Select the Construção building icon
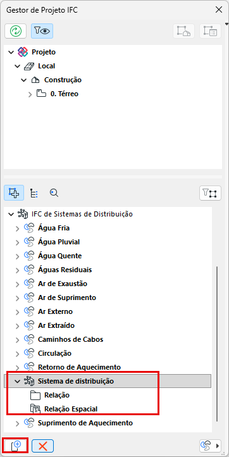Screen dimensions: 229x457 35,80
